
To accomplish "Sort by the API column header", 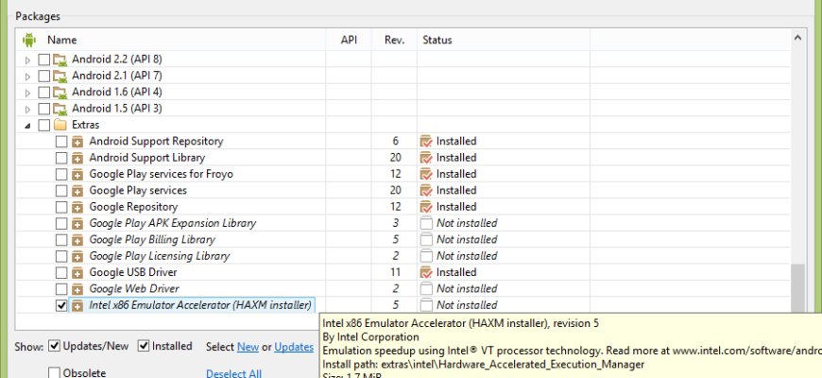I will coord(349,40).
